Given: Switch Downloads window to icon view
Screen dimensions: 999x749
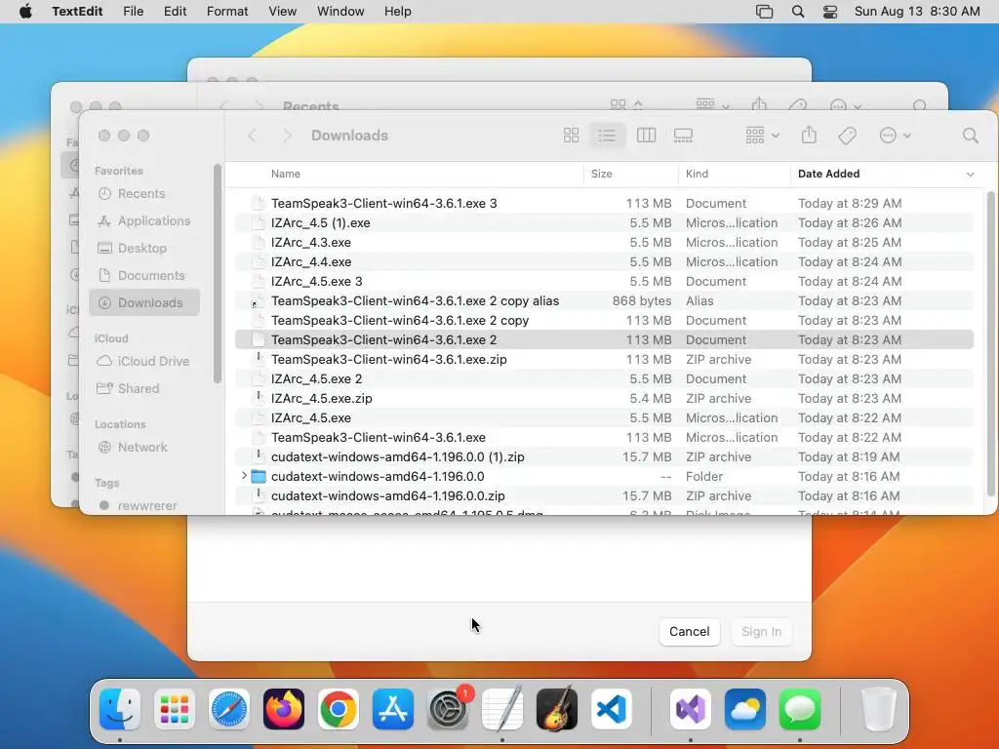Looking at the screenshot, I should (x=571, y=135).
